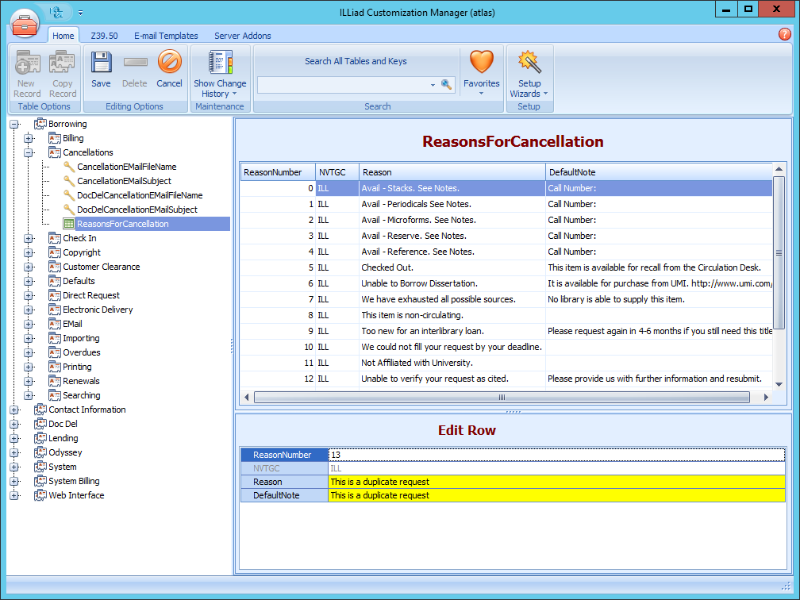The image size is (800, 600).
Task: Click the ReasonsForCancellation table icon
Action: coord(69,224)
